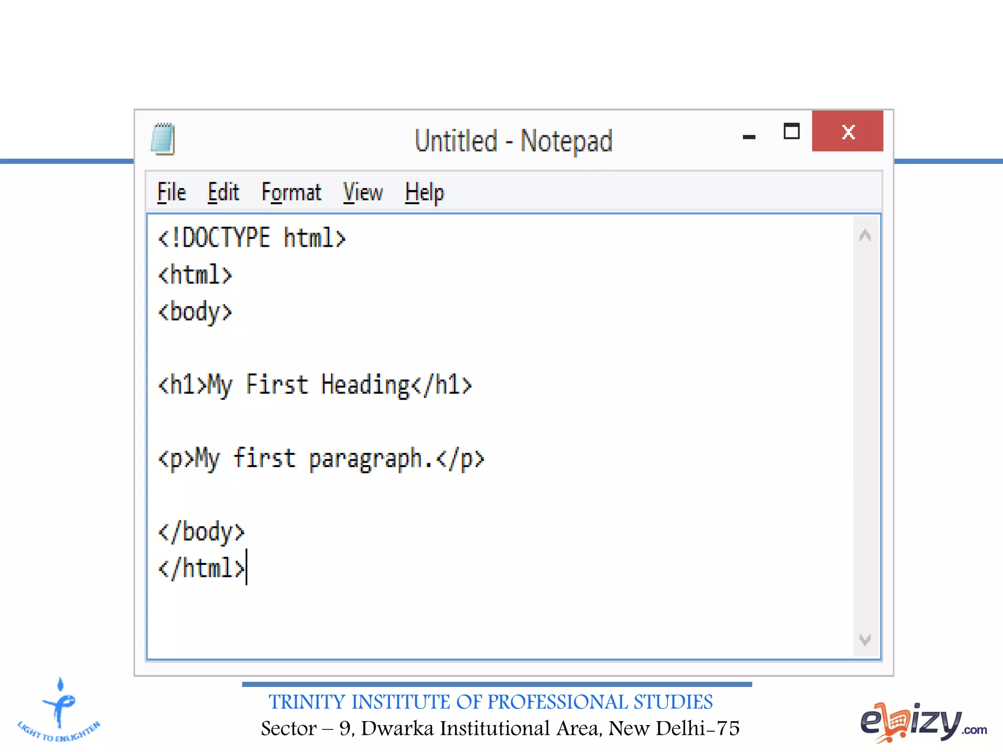This screenshot has width=1003, height=752.
Task: Click on the My first paragraph line
Action: pos(321,459)
